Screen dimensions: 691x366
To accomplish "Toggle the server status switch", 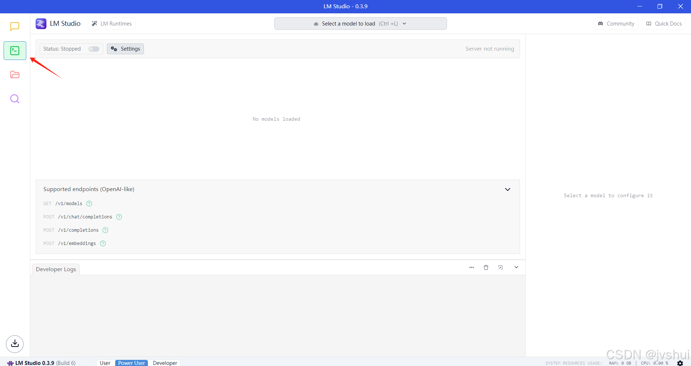I will pos(94,49).
